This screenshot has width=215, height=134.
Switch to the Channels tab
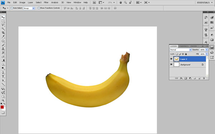pos(183,46)
